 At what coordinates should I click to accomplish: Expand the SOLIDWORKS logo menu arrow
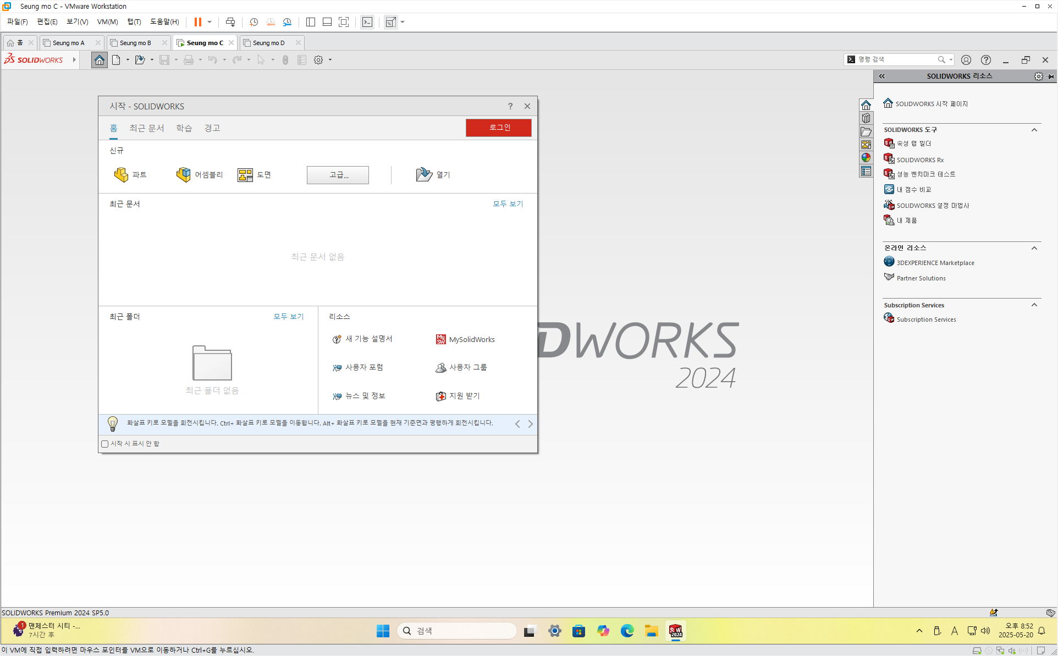tap(74, 60)
